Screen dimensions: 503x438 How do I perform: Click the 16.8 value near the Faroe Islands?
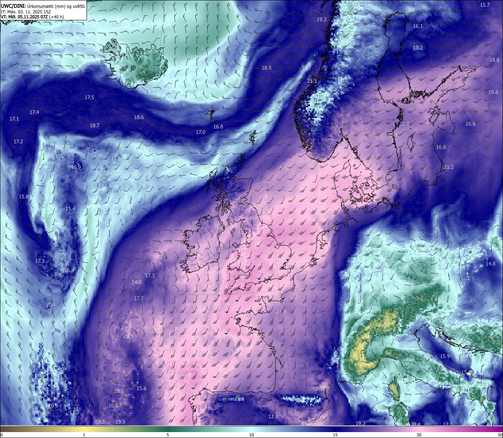click(218, 127)
